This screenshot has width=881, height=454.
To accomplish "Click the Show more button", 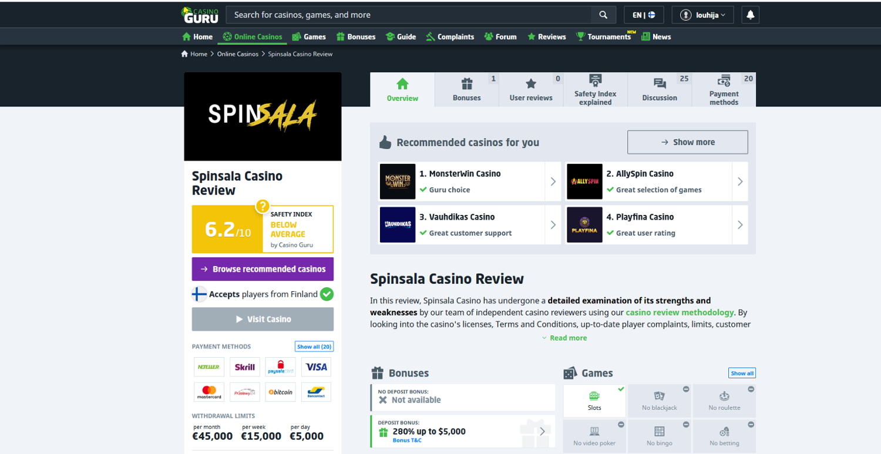I will 688,142.
